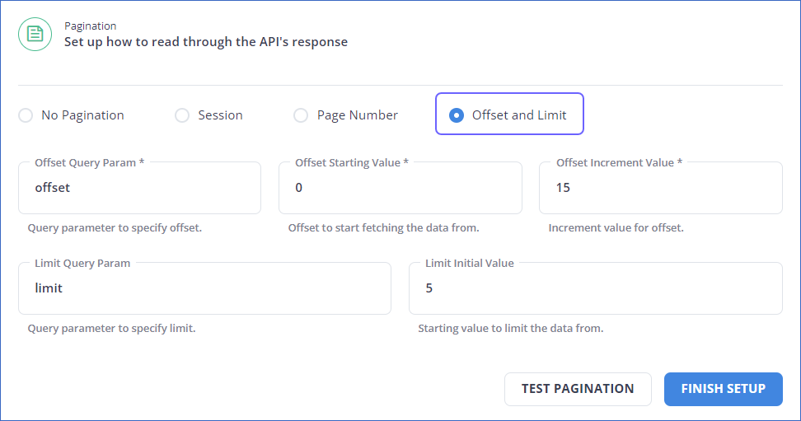801x421 pixels.
Task: Click the API's response subtitle text
Action: [x=206, y=42]
